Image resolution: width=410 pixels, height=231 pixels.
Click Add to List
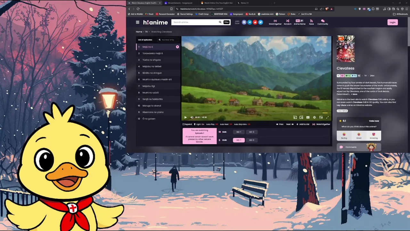[303, 124]
